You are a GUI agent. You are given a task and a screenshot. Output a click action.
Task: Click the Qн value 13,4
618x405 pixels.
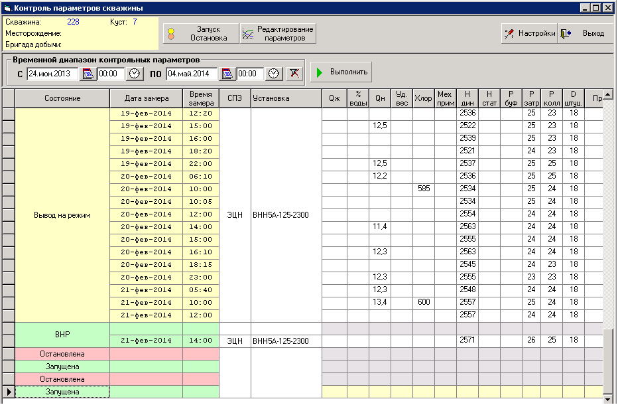point(380,302)
